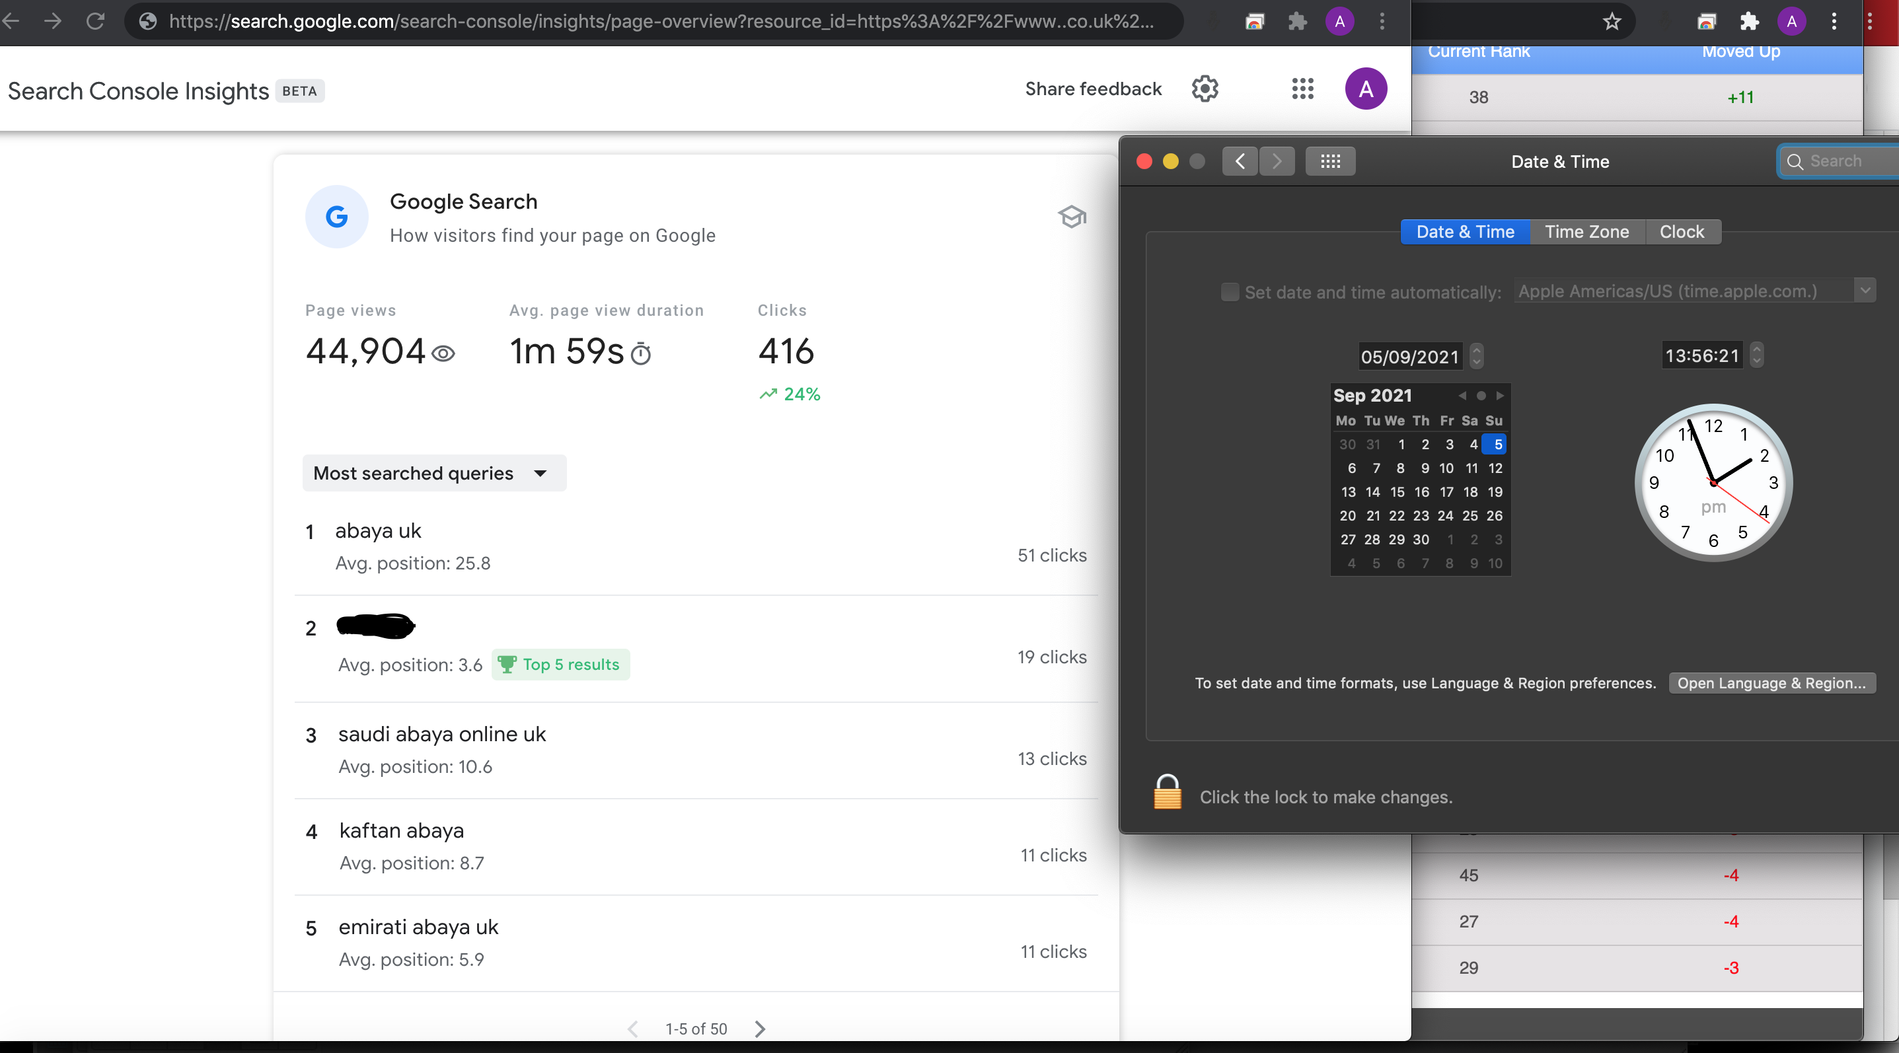This screenshot has width=1899, height=1053.
Task: Expand the Most searched queries dropdown
Action: pyautogui.click(x=434, y=473)
